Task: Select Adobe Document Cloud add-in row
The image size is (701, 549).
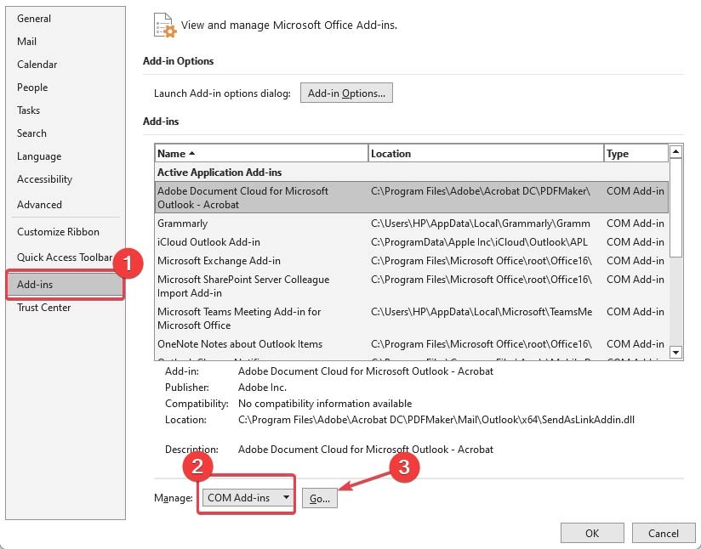Action: pos(411,197)
